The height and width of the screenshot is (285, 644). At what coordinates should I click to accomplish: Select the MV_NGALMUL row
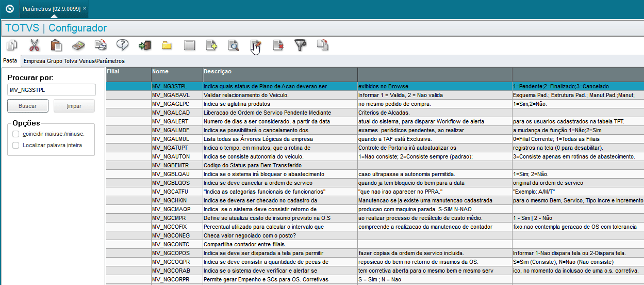[375, 139]
